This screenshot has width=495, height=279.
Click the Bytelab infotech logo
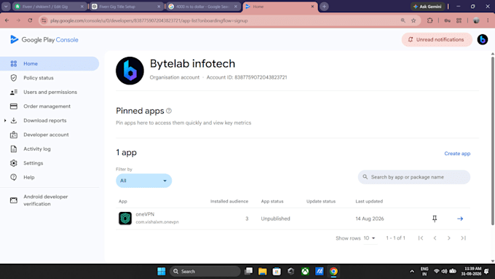[x=130, y=71]
